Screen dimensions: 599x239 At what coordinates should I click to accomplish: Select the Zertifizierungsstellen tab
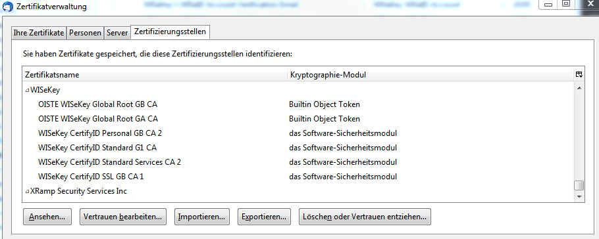(x=170, y=32)
